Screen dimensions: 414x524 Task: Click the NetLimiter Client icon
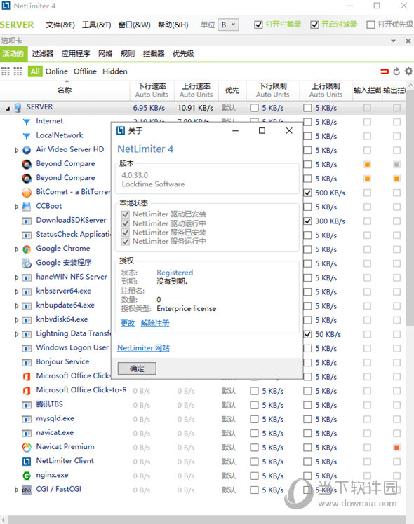point(27,462)
